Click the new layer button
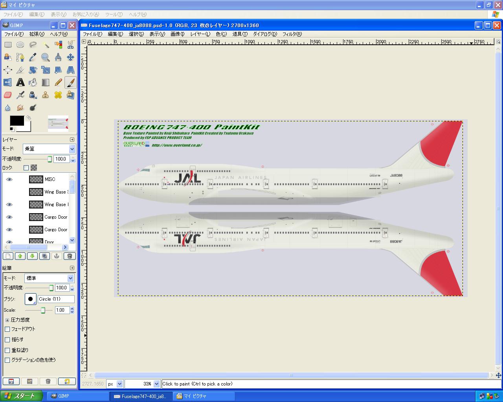 [x=8, y=256]
